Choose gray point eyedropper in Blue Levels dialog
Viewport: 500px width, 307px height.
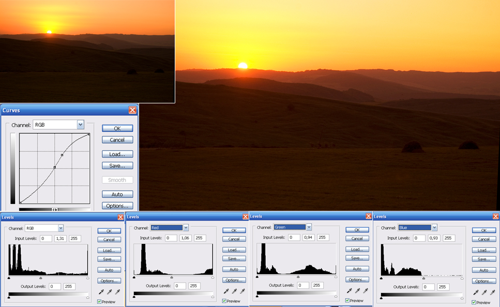[x=484, y=293]
